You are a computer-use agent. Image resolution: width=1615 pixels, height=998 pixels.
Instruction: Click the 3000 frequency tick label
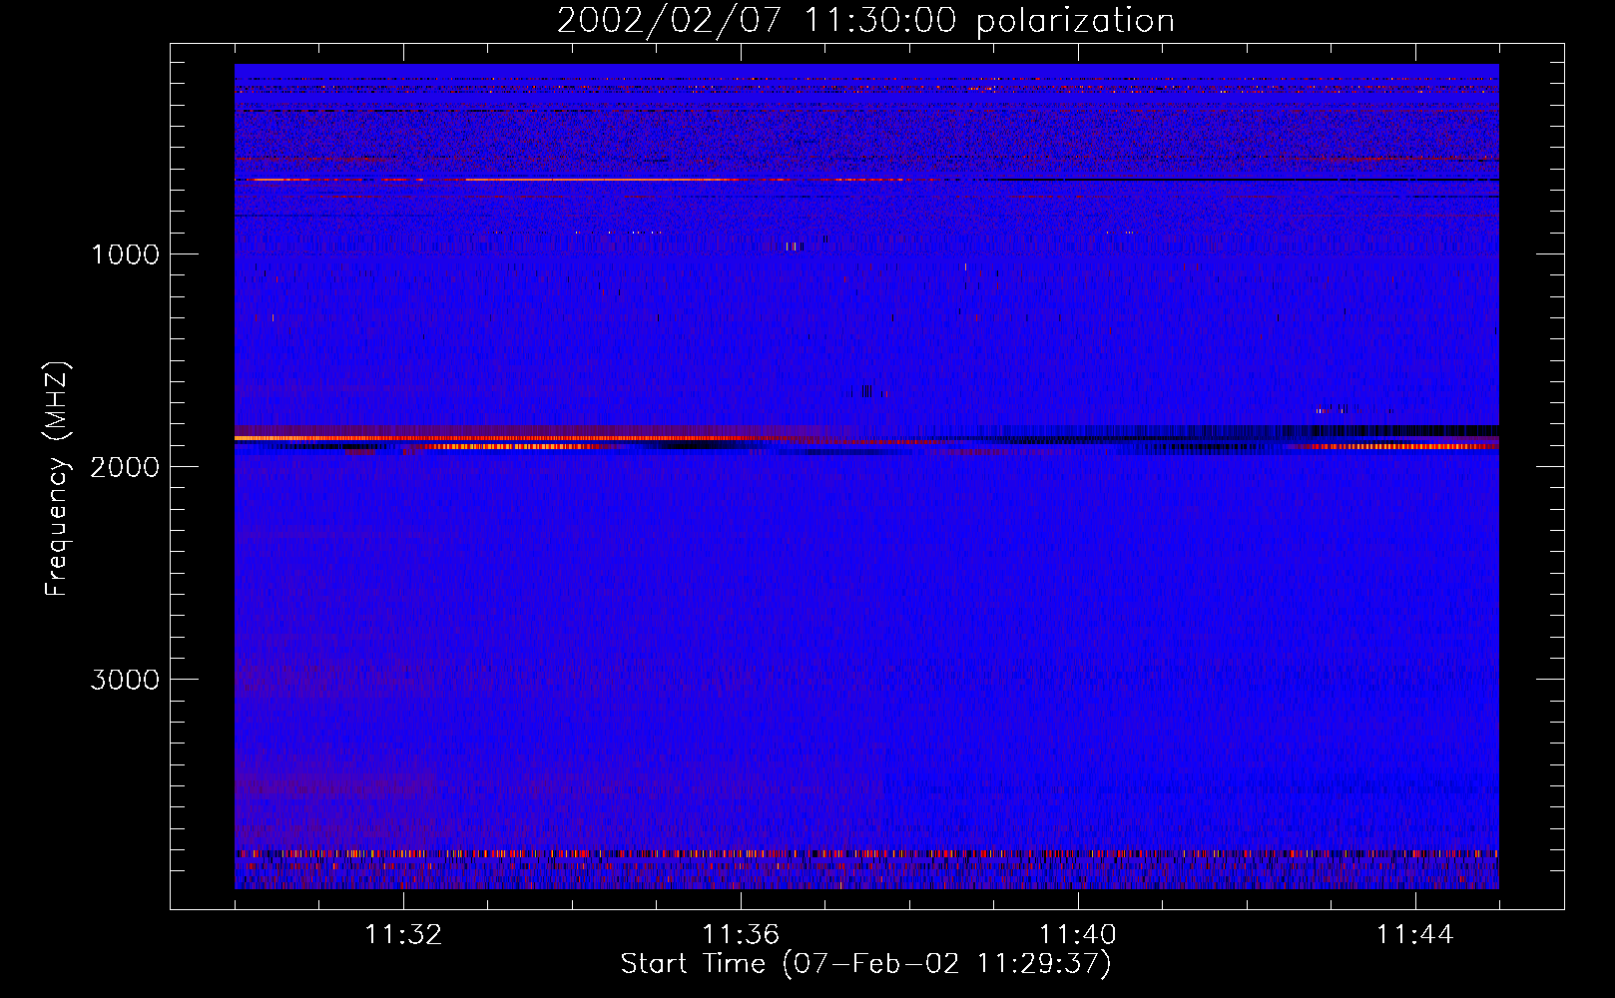point(125,680)
